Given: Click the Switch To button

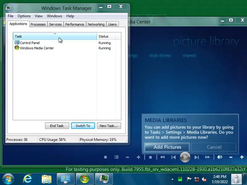Looking at the screenshot, I should coord(83,126).
